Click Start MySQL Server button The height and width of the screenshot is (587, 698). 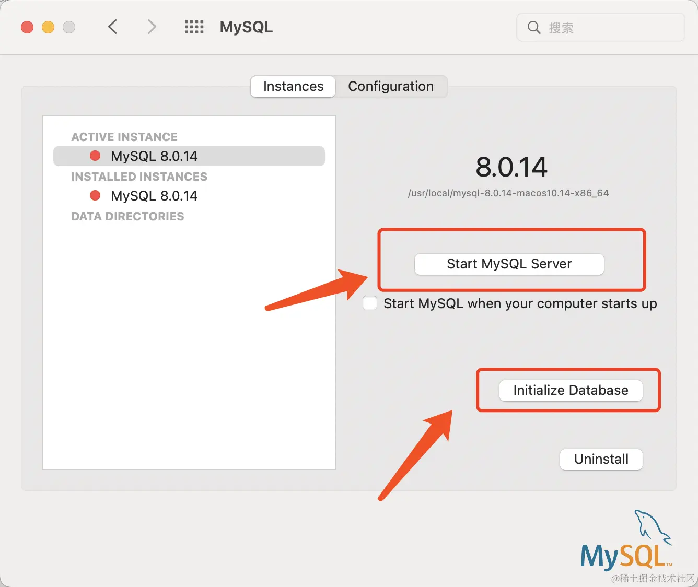[x=509, y=264]
